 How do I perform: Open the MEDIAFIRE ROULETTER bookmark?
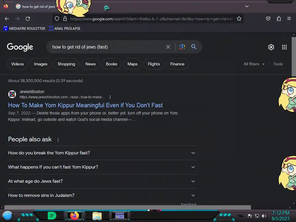pyautogui.click(x=24, y=29)
